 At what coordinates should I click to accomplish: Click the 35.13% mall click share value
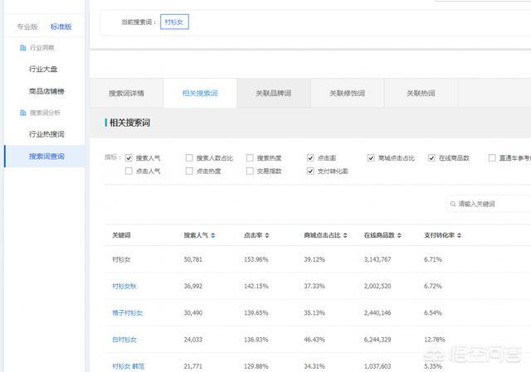(314, 313)
